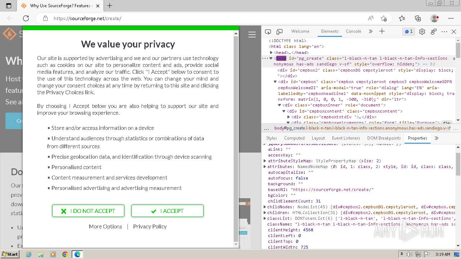
Task: Open Read aloud in the address bar
Action: click(371, 18)
